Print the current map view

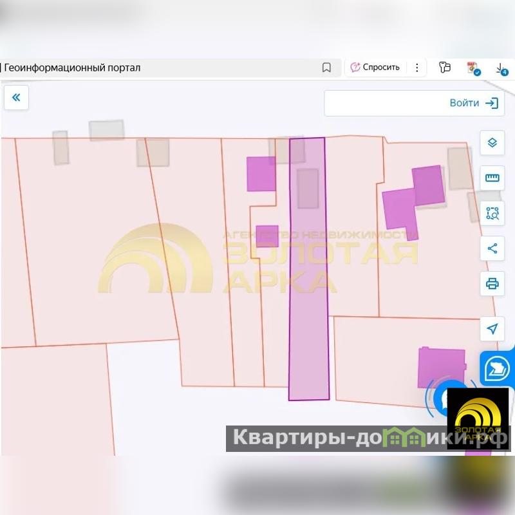click(x=492, y=283)
